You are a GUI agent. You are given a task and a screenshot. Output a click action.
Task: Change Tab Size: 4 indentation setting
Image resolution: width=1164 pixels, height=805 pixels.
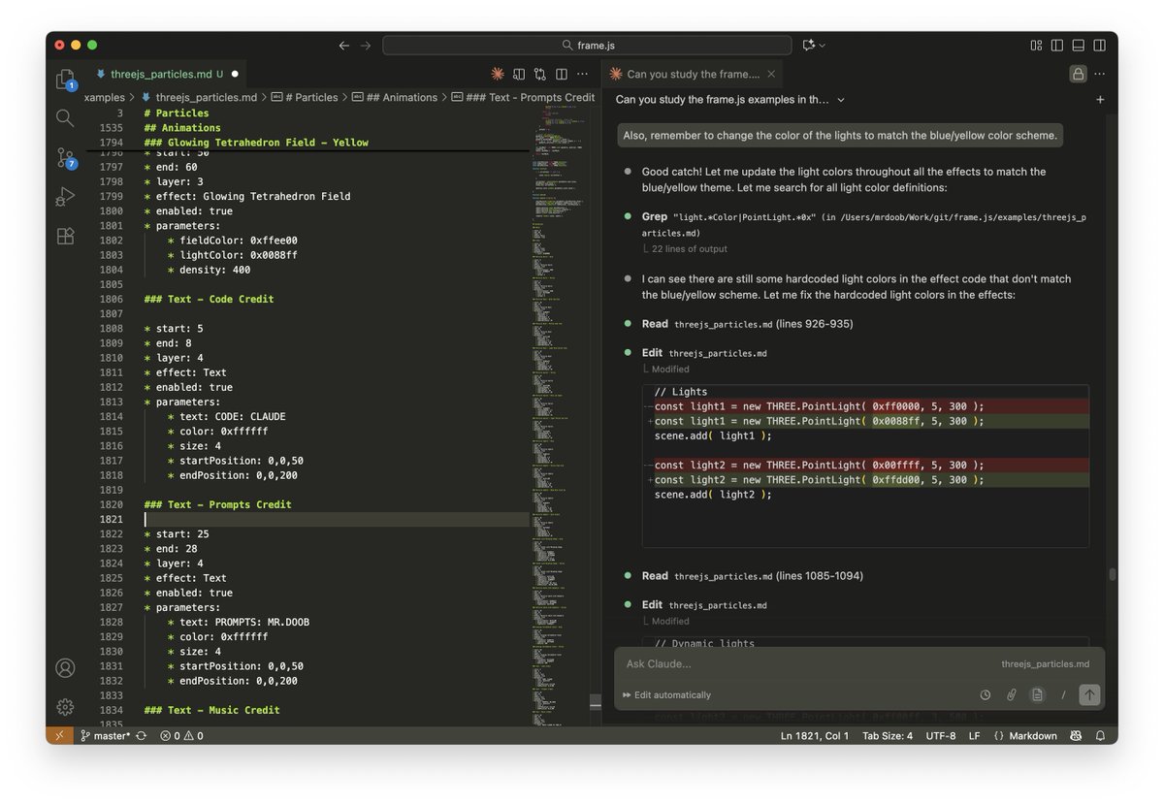pos(888,736)
